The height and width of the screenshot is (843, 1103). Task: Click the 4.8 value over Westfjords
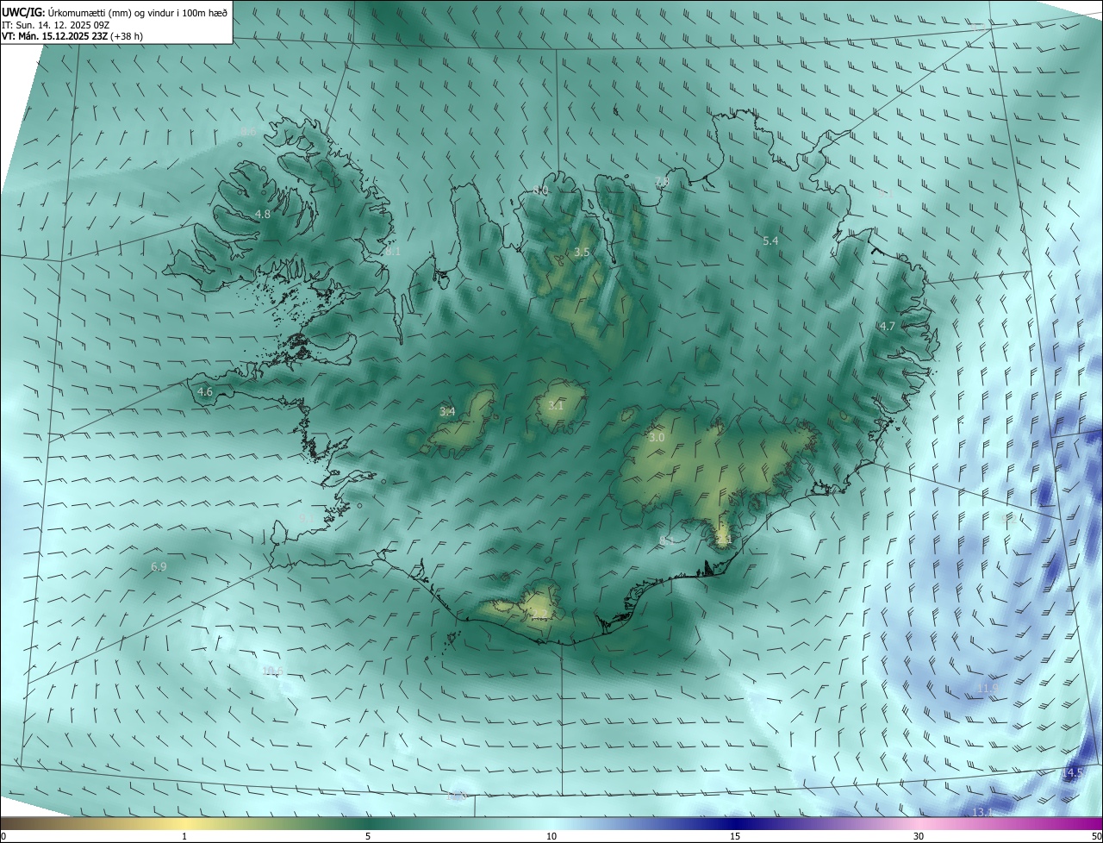pos(263,214)
